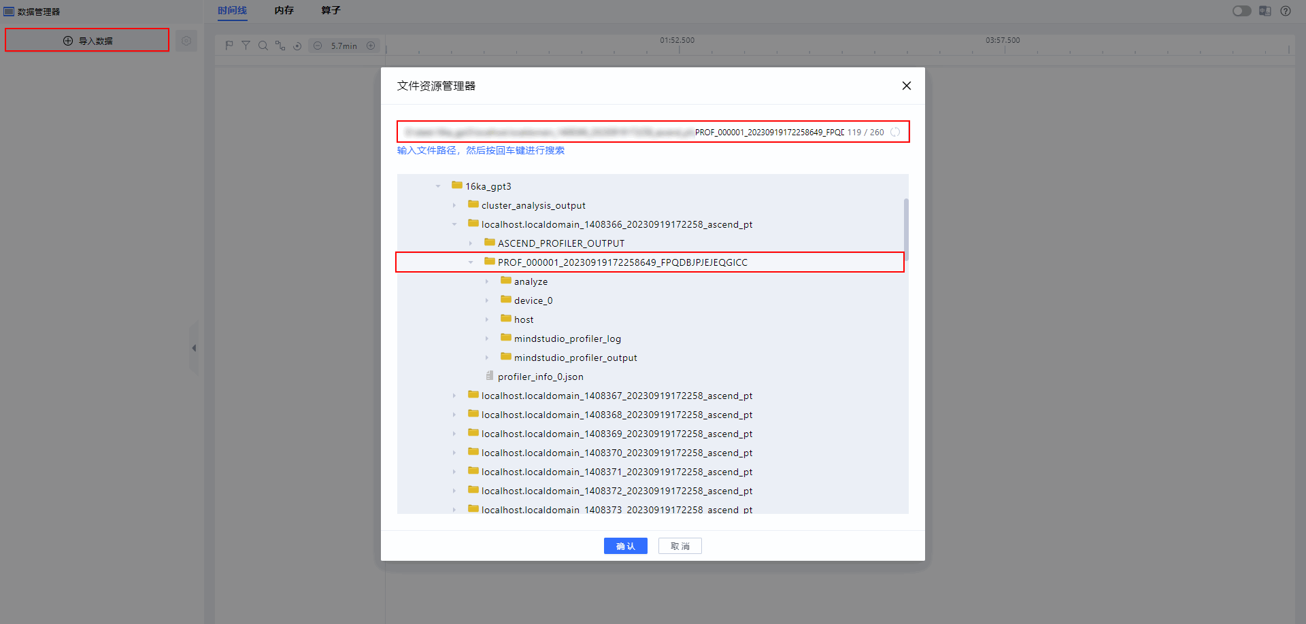Expand the mindstudio_profiler_output folder arrow

[487, 358]
